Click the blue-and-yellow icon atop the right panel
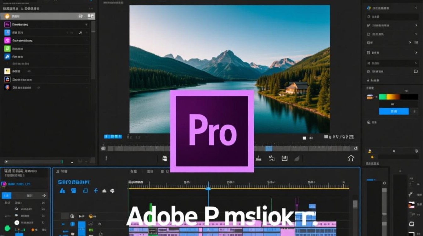423x236 pixels. tap(369, 8)
